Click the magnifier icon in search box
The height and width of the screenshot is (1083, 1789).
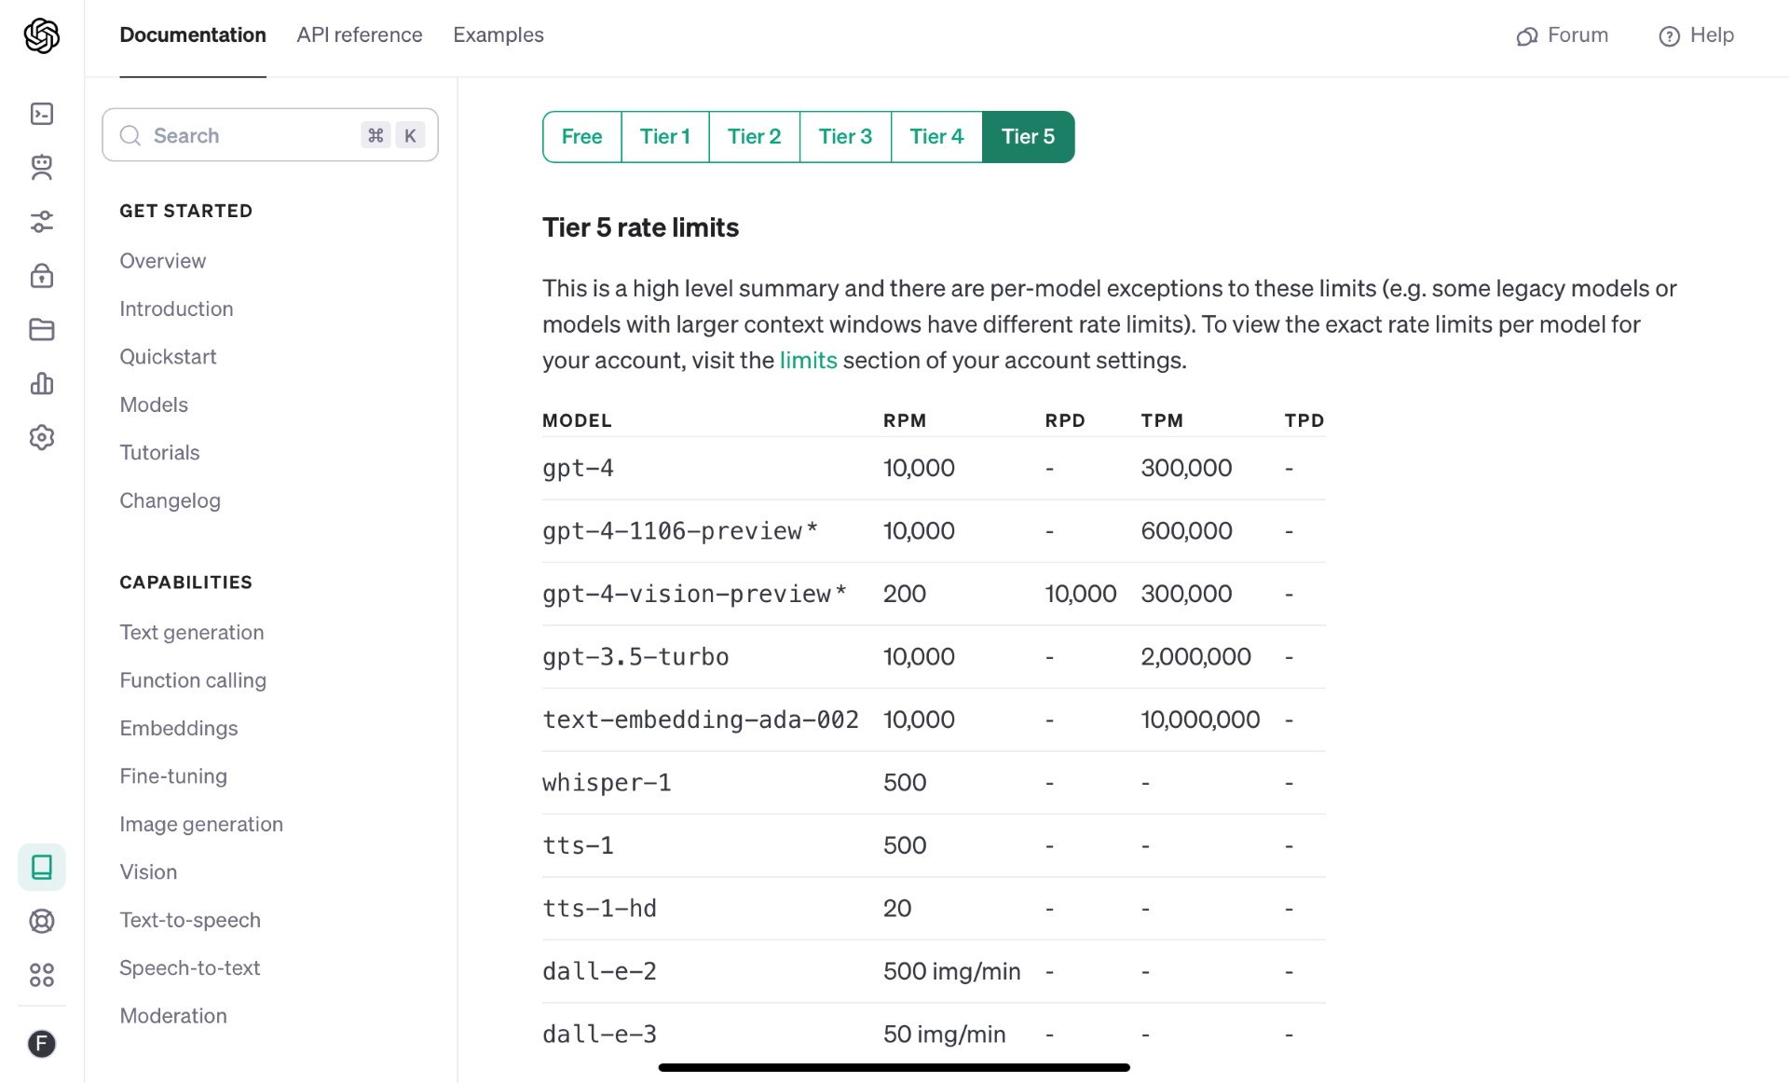[x=130, y=135]
